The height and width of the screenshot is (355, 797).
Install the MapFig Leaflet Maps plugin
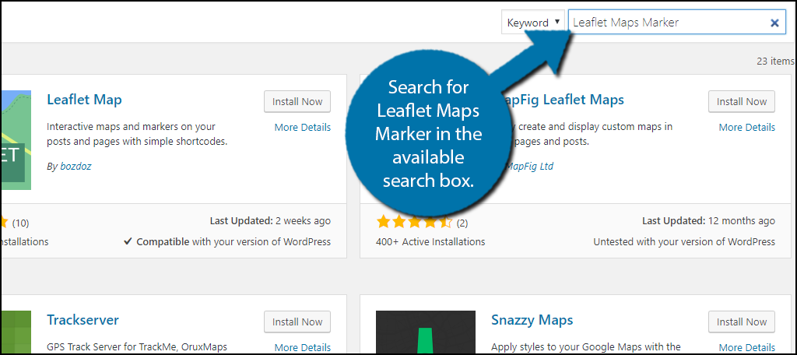tap(742, 102)
